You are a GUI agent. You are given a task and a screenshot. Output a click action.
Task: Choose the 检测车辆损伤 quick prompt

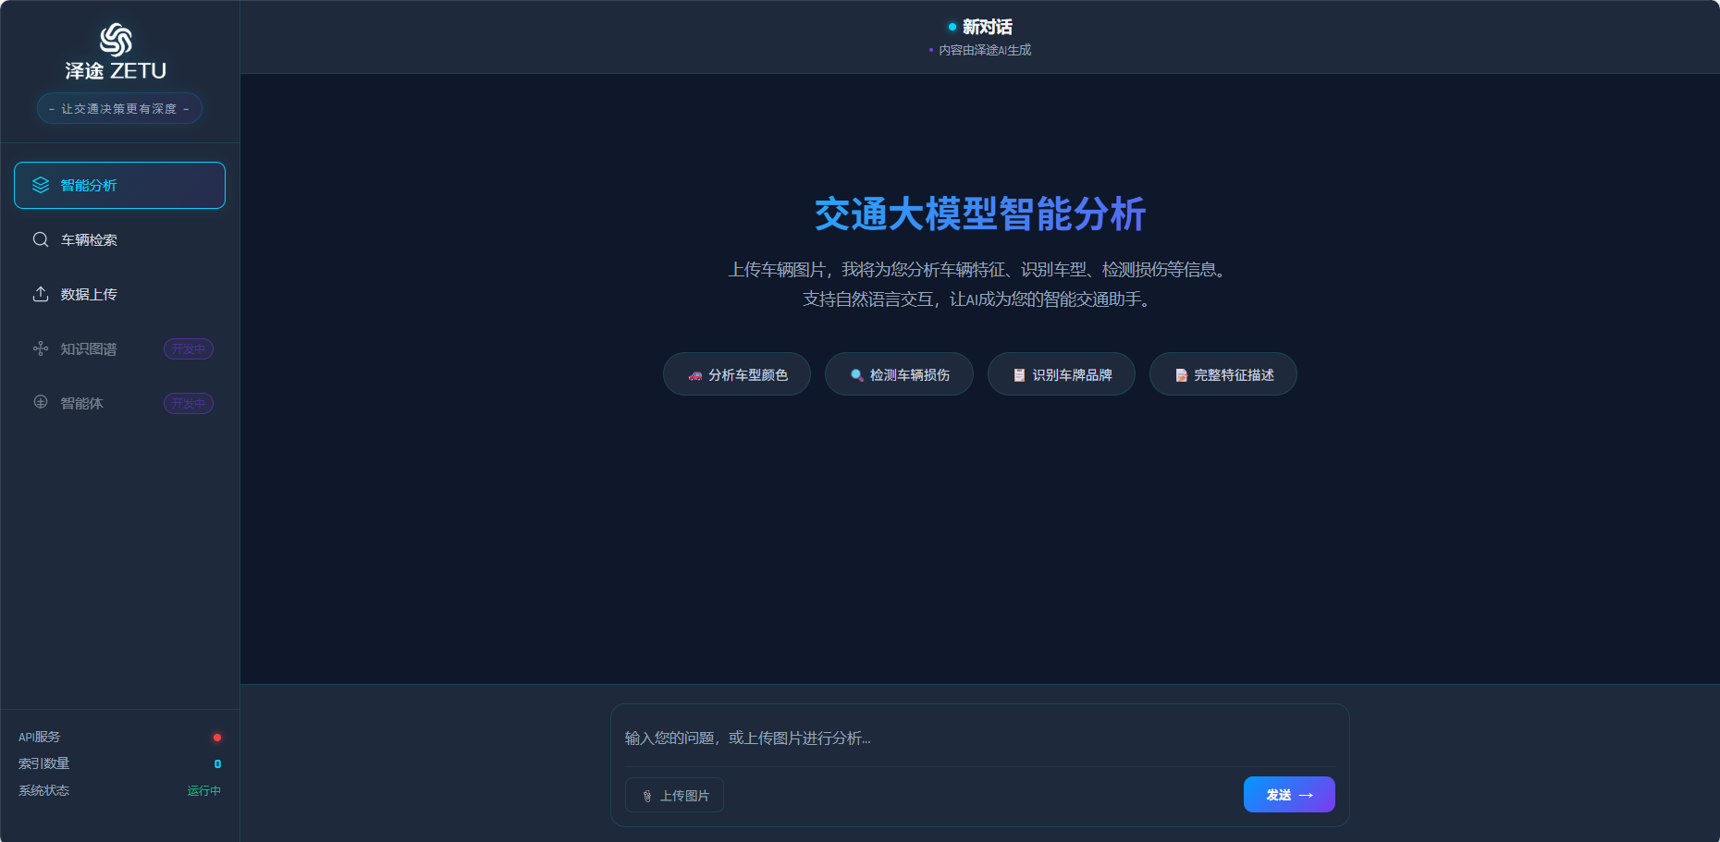coord(899,374)
